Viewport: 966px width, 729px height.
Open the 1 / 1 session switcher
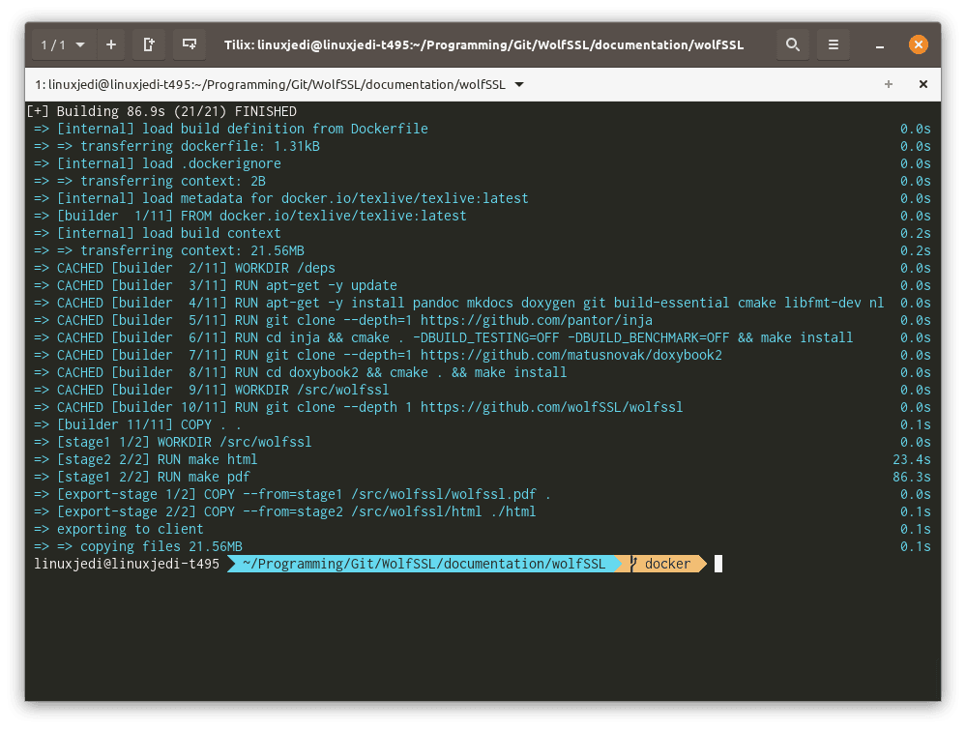point(63,44)
